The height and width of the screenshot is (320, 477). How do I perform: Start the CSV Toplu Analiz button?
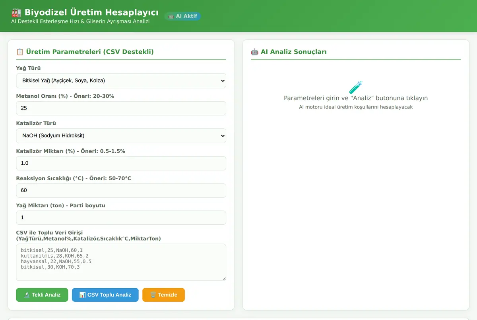point(105,295)
